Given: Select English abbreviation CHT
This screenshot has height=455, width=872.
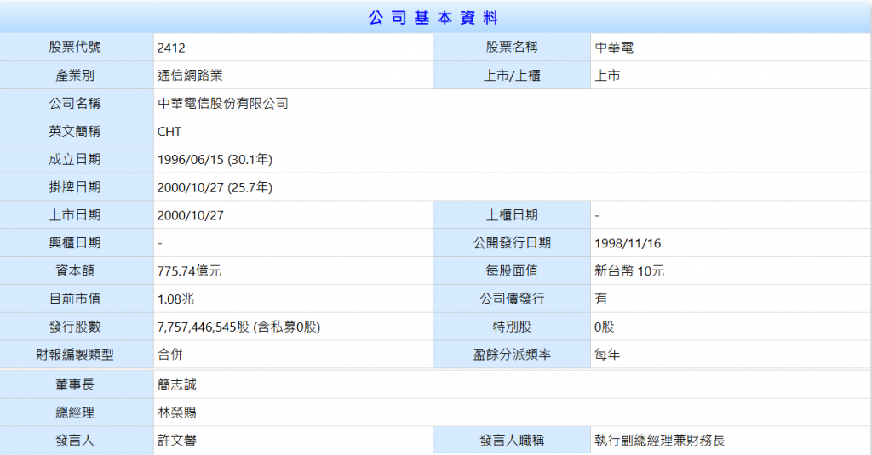Looking at the screenshot, I should tap(169, 132).
